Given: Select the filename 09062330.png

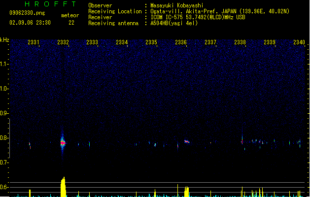Looking at the screenshot, I should point(27,13).
